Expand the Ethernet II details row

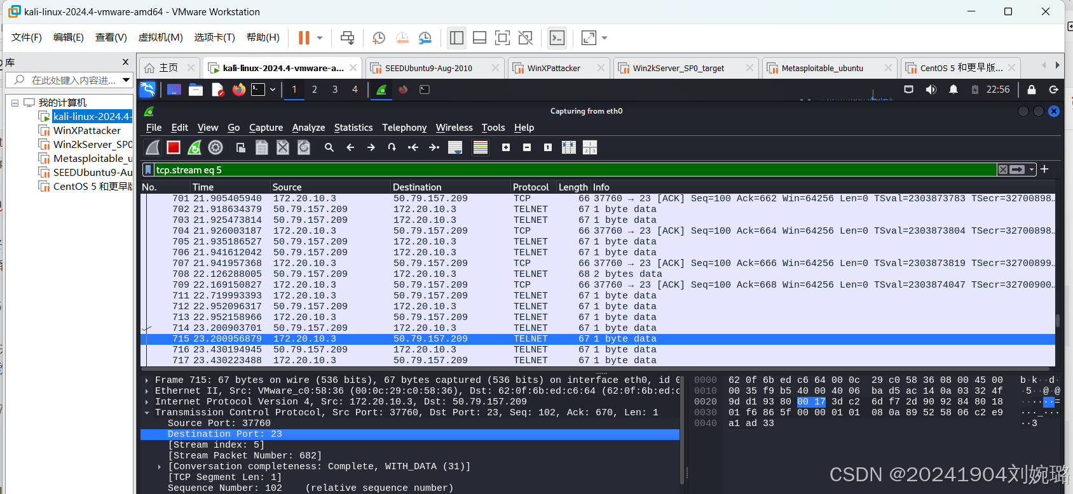point(147,391)
